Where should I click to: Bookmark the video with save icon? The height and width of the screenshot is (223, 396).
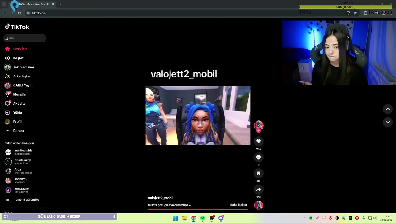point(259,173)
